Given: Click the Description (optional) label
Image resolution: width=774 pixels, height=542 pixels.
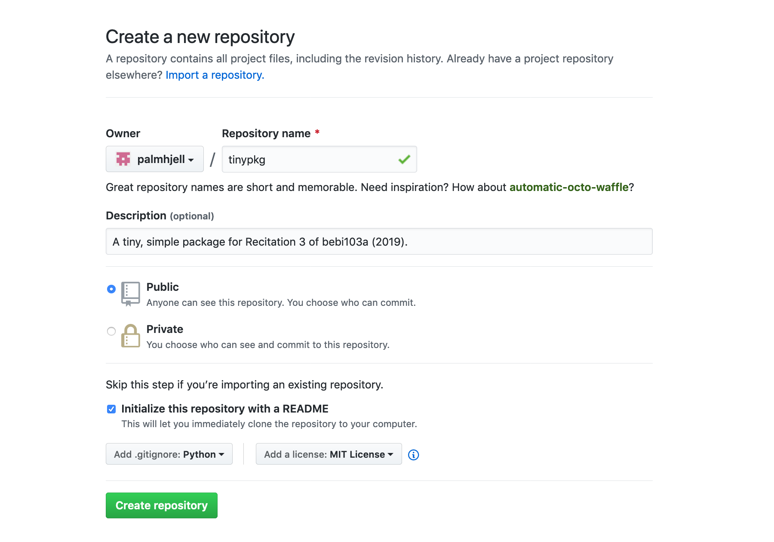Looking at the screenshot, I should (160, 216).
